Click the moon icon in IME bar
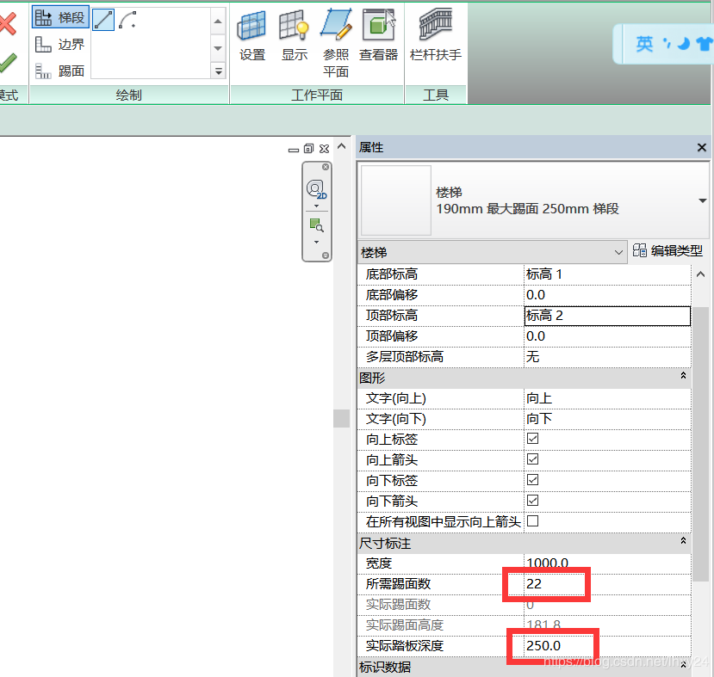714x677 pixels. tap(684, 44)
